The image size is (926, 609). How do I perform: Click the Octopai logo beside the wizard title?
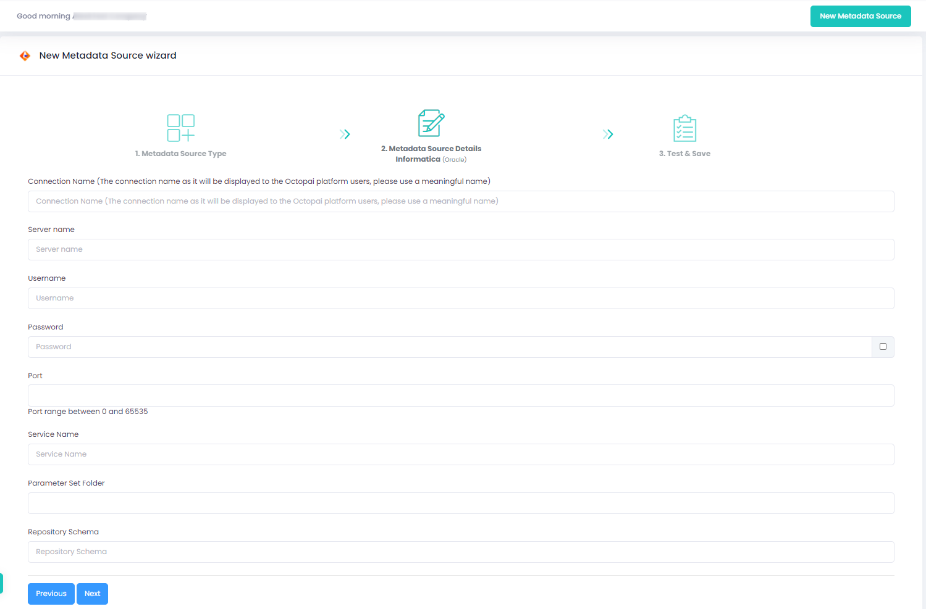25,56
